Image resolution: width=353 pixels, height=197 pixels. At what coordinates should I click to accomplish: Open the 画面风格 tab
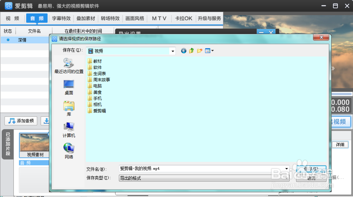tap(134, 18)
